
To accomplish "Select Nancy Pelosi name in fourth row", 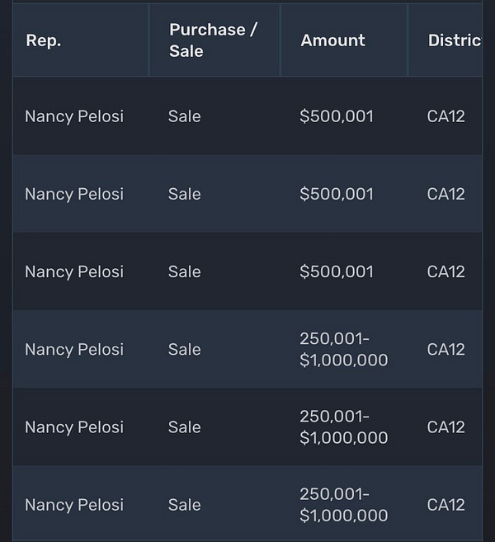I will (x=74, y=350).
